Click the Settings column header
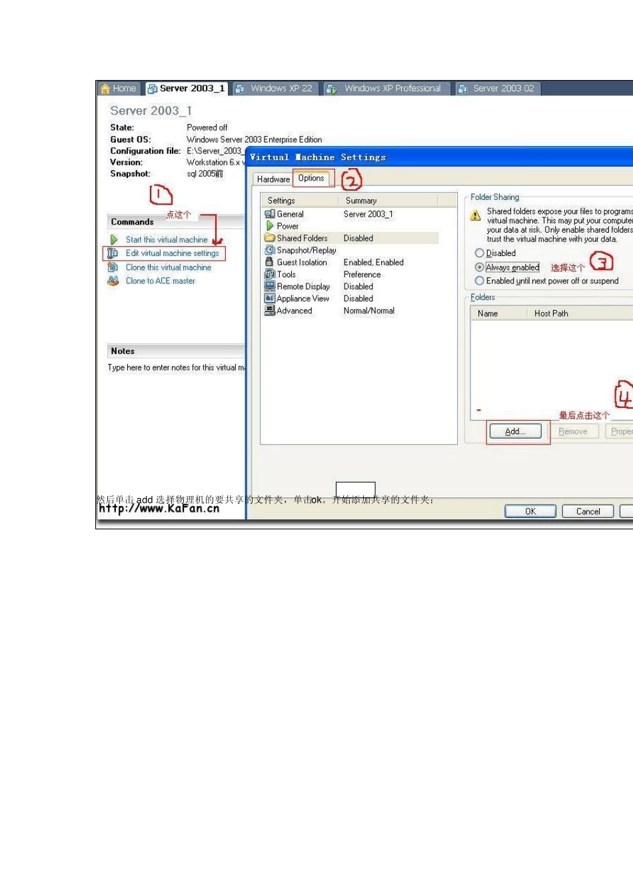The image size is (633, 896). click(x=300, y=201)
